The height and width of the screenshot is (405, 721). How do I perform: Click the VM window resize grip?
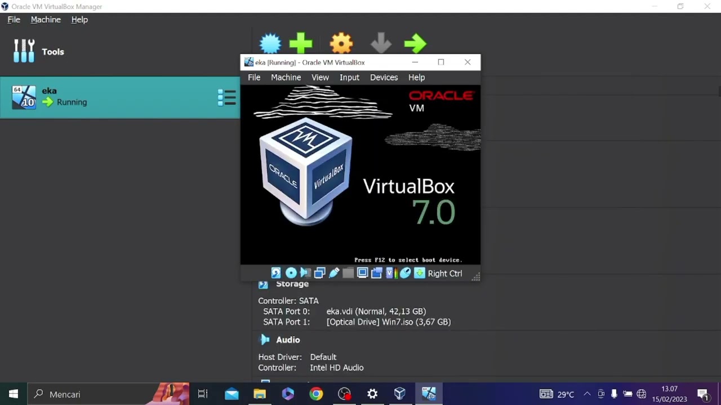pos(476,276)
